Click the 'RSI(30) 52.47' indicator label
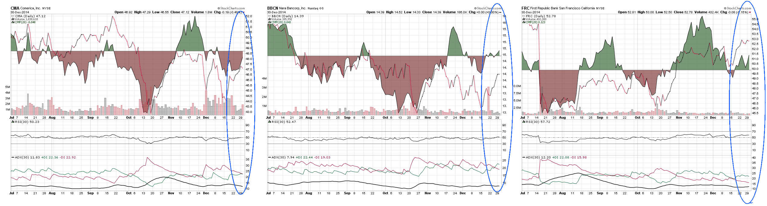 tap(284, 122)
